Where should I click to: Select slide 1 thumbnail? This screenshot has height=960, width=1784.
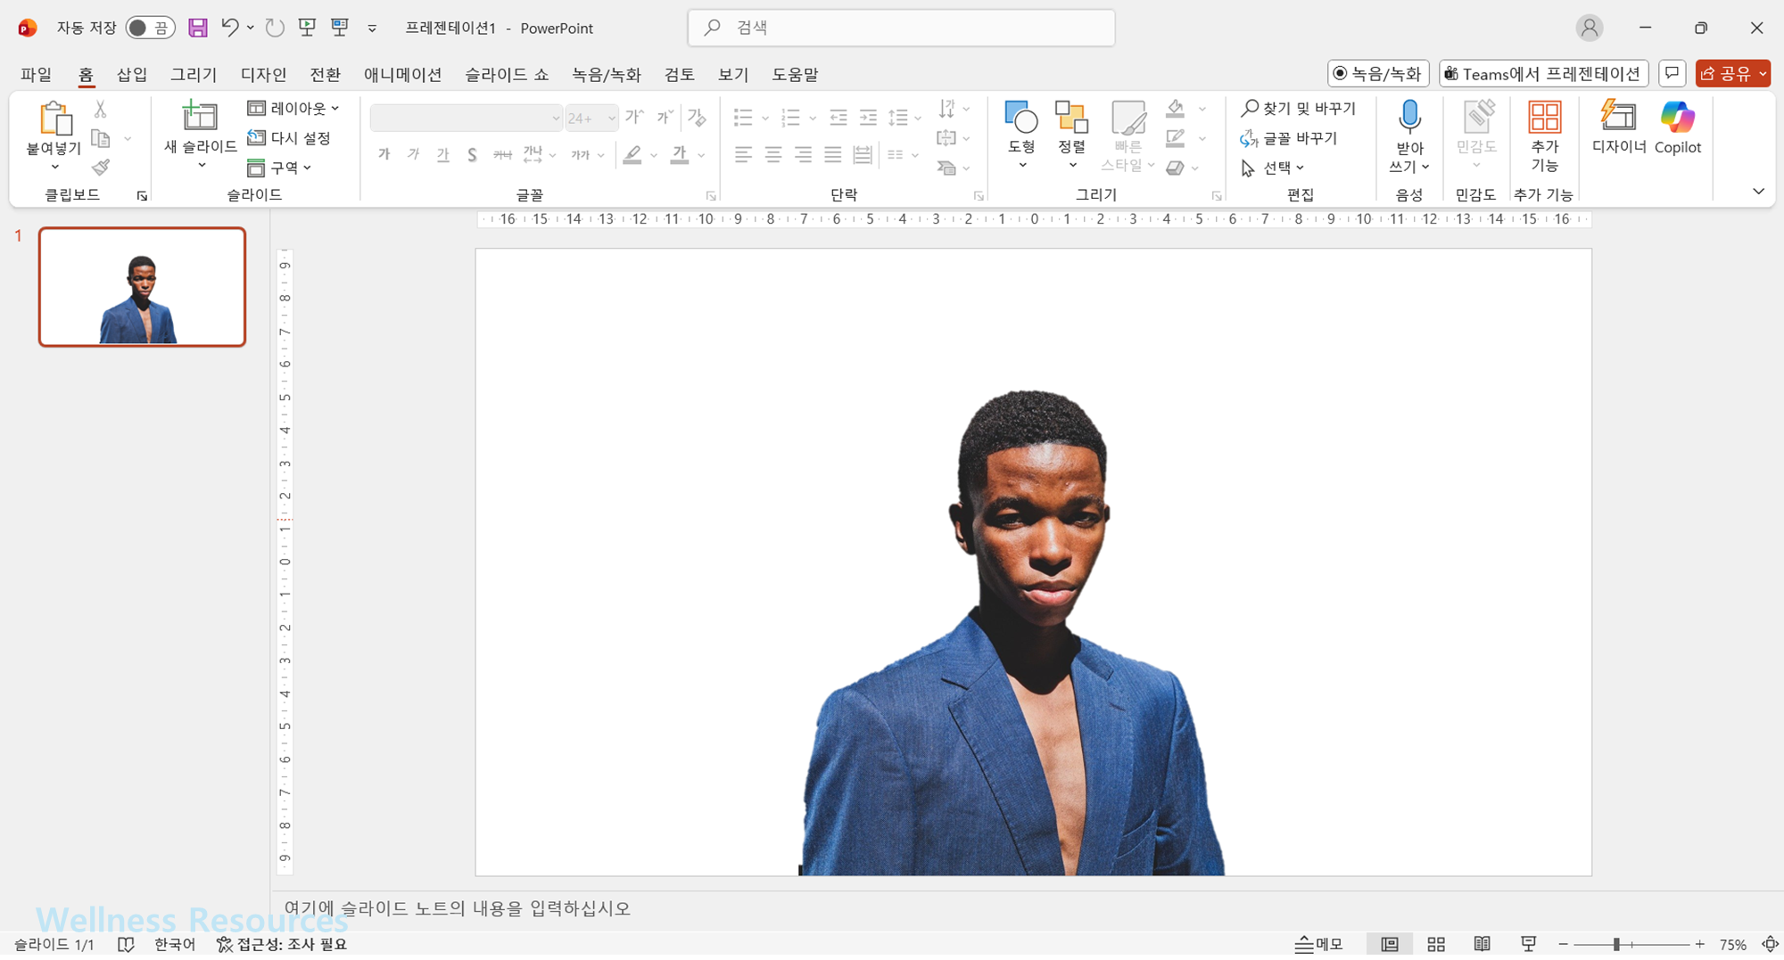142,287
